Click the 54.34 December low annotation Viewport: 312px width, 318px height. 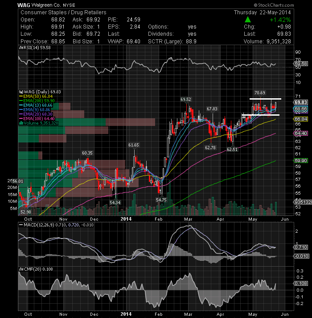(x=115, y=203)
